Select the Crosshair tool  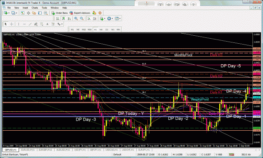pos(12,24)
